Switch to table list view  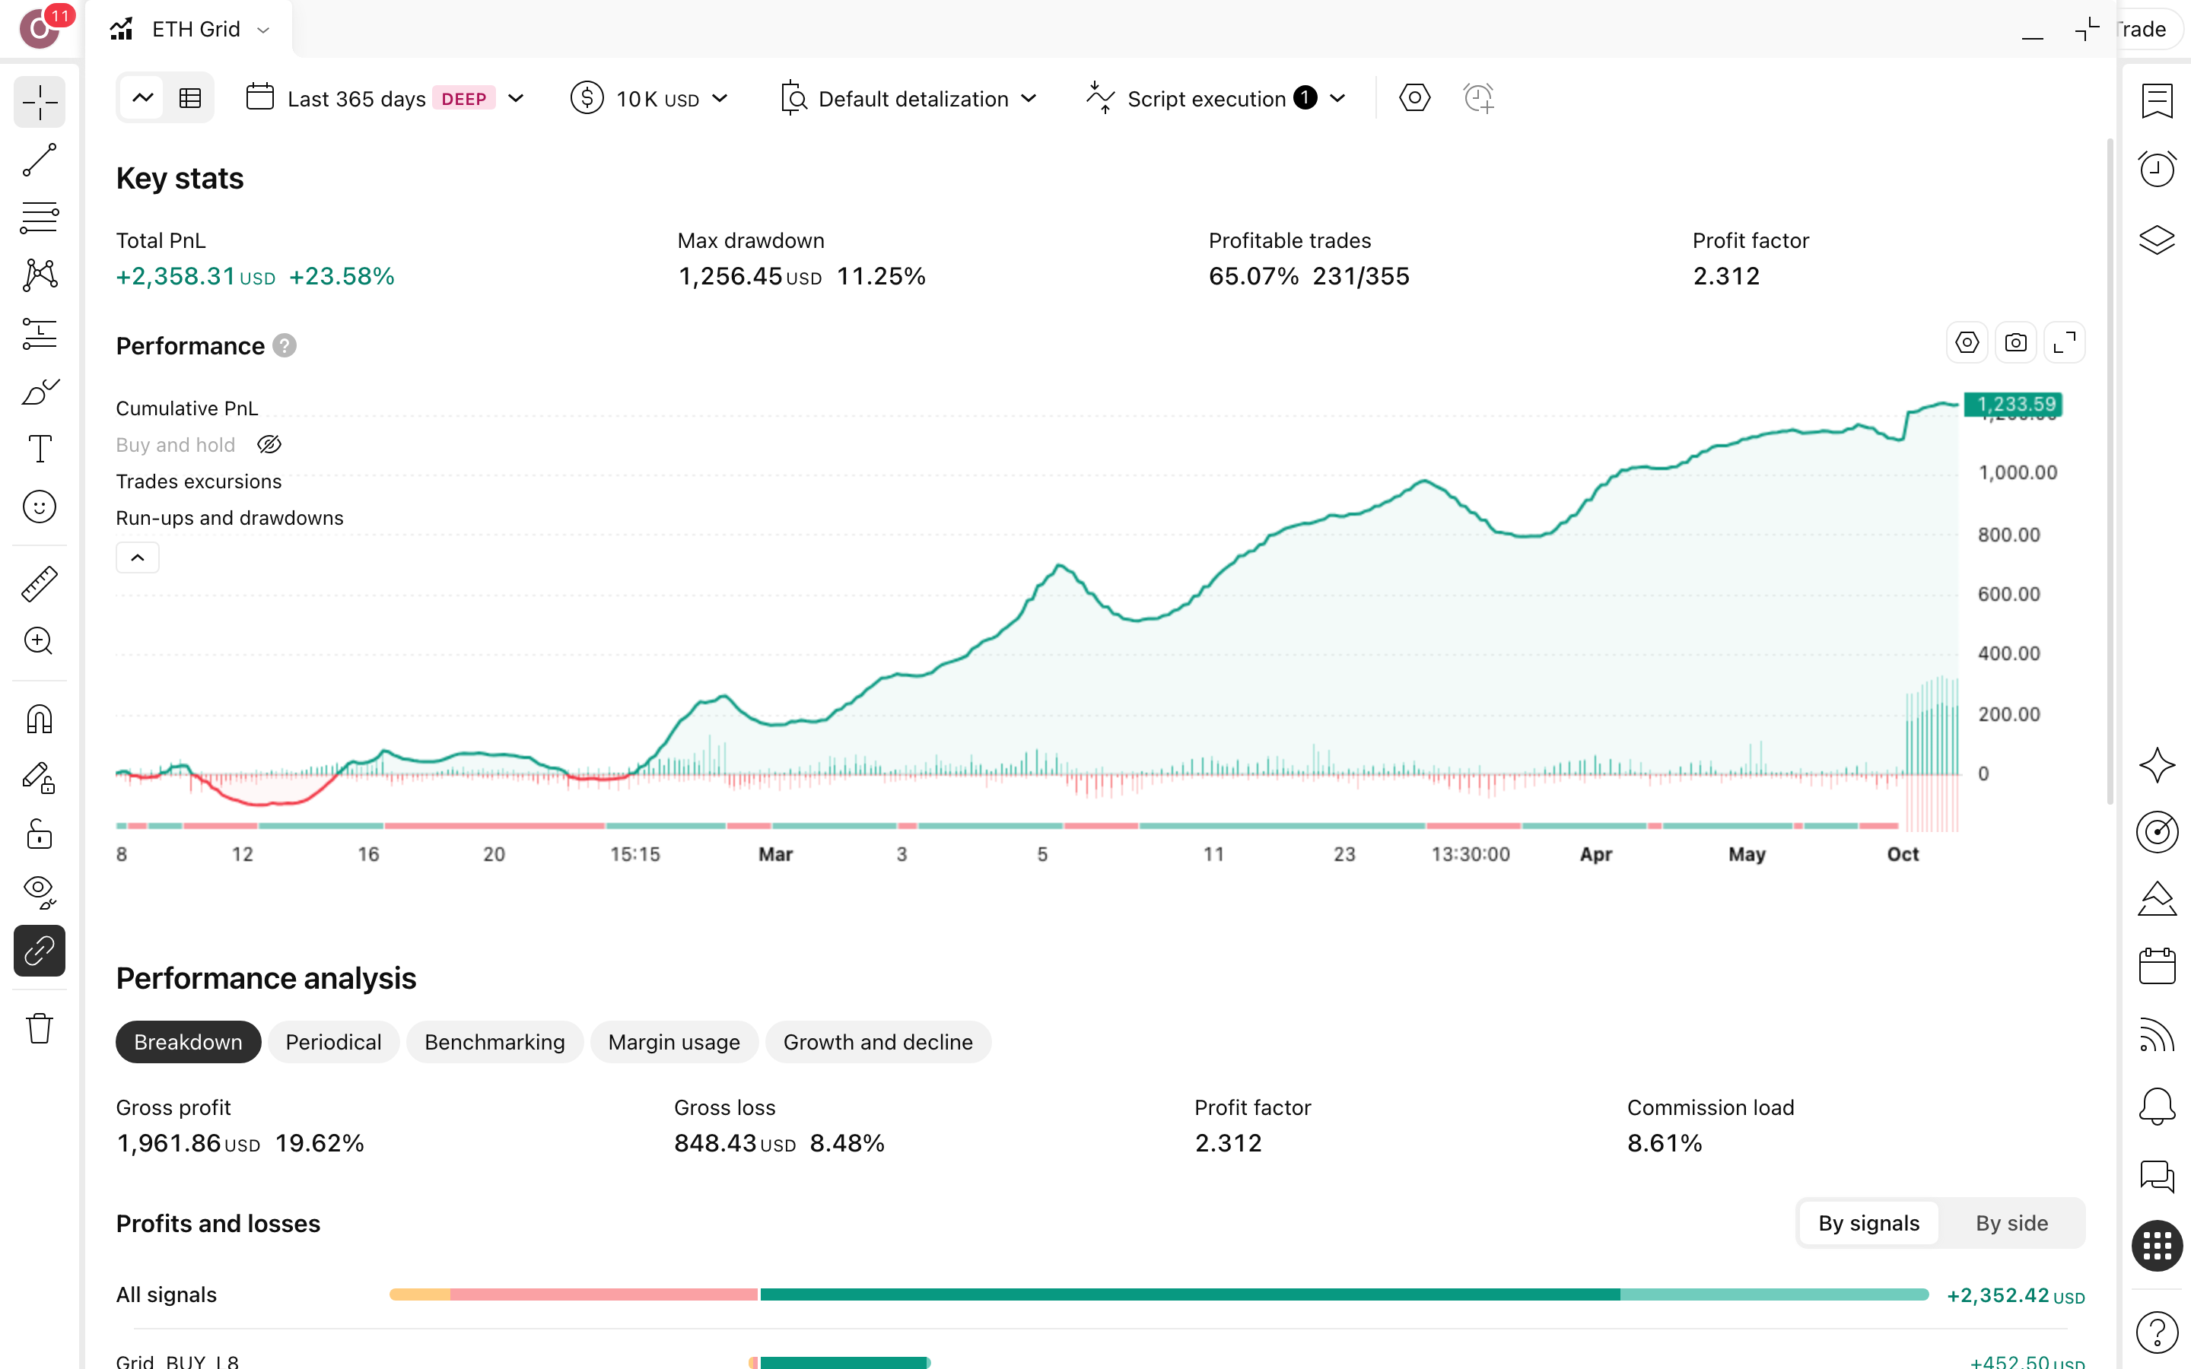coord(190,98)
